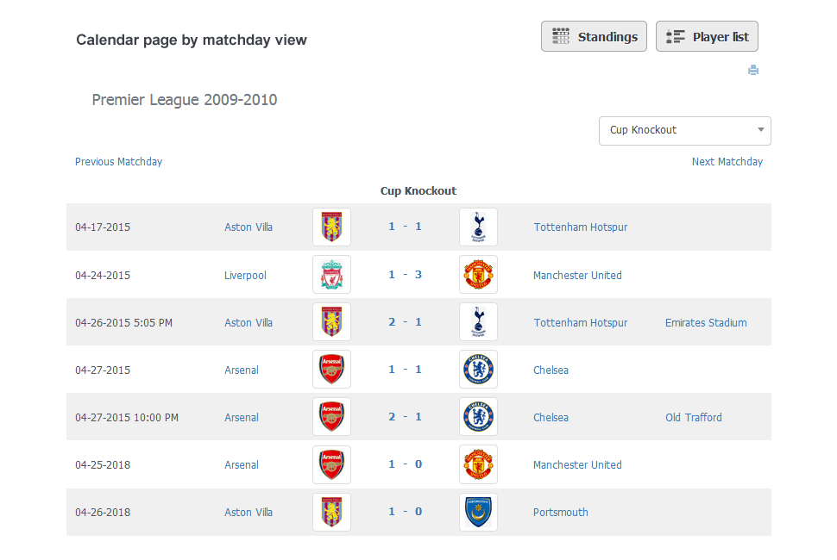This screenshot has width=837, height=560.
Task: Open the 1 - 3 Liverpool match result
Action: point(406,275)
